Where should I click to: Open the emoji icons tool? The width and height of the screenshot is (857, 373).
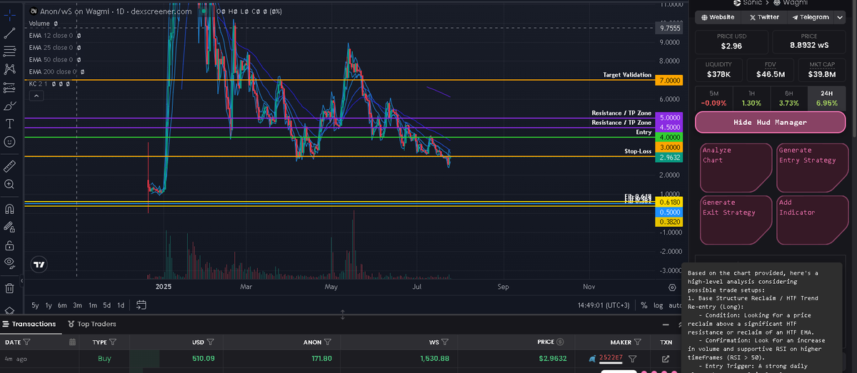click(10, 142)
